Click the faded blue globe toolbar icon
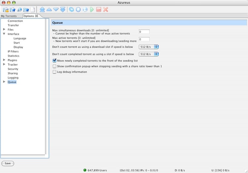Viewport: 248px width, 173px height. click(x=85, y=10)
